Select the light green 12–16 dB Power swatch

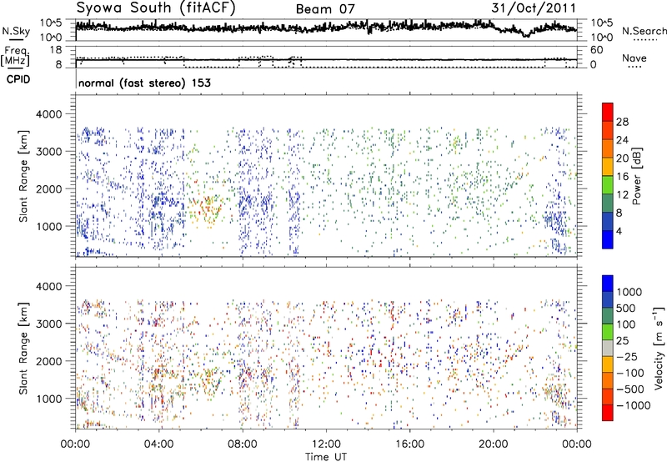tap(608, 184)
